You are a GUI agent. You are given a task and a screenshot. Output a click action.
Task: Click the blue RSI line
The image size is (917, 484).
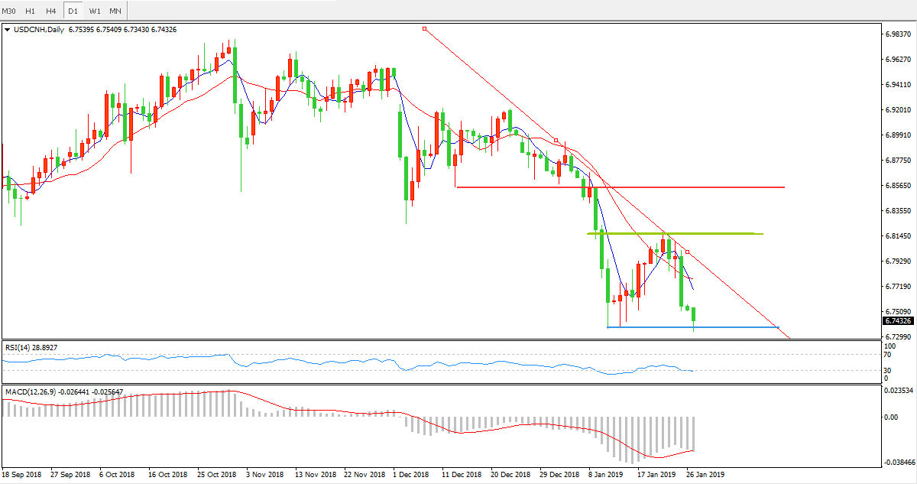point(306,360)
